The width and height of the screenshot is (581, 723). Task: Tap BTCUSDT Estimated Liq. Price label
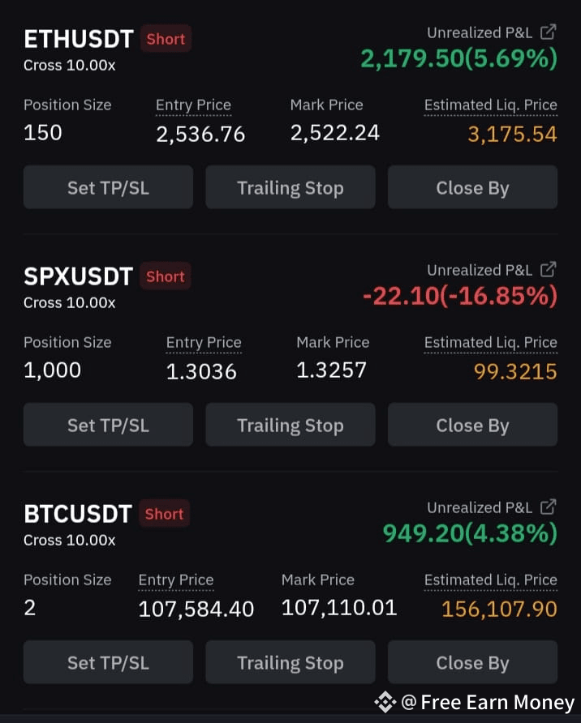pos(491,580)
